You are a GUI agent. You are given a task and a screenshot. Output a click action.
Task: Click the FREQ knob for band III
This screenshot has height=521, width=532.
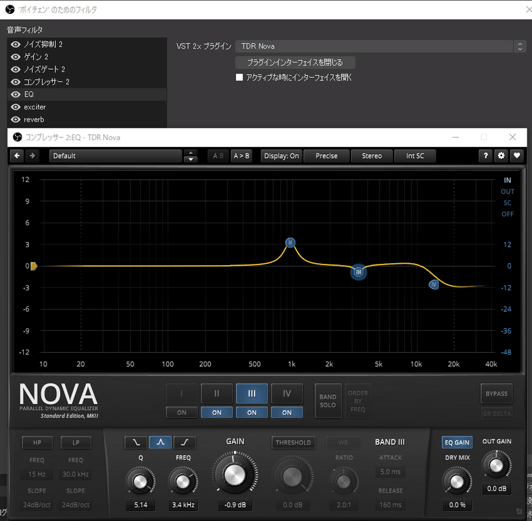tap(183, 480)
